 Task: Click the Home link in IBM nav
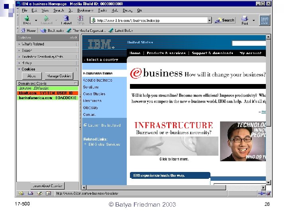[135, 53]
